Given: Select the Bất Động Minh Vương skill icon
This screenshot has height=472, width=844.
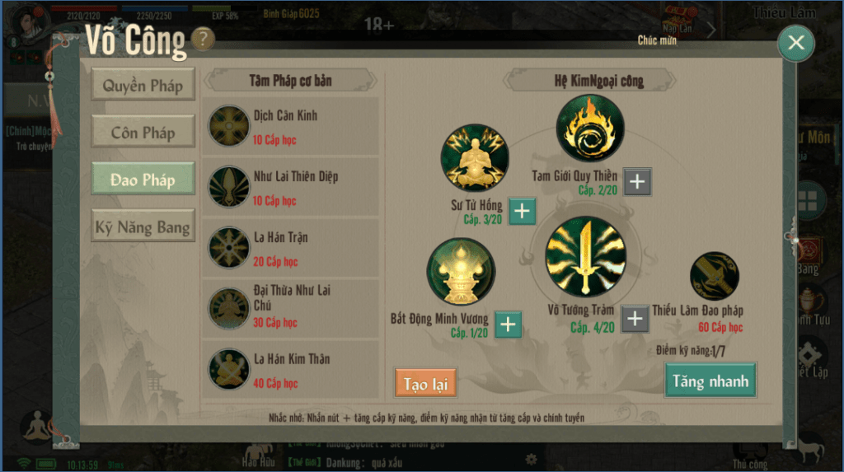Looking at the screenshot, I should [x=461, y=271].
